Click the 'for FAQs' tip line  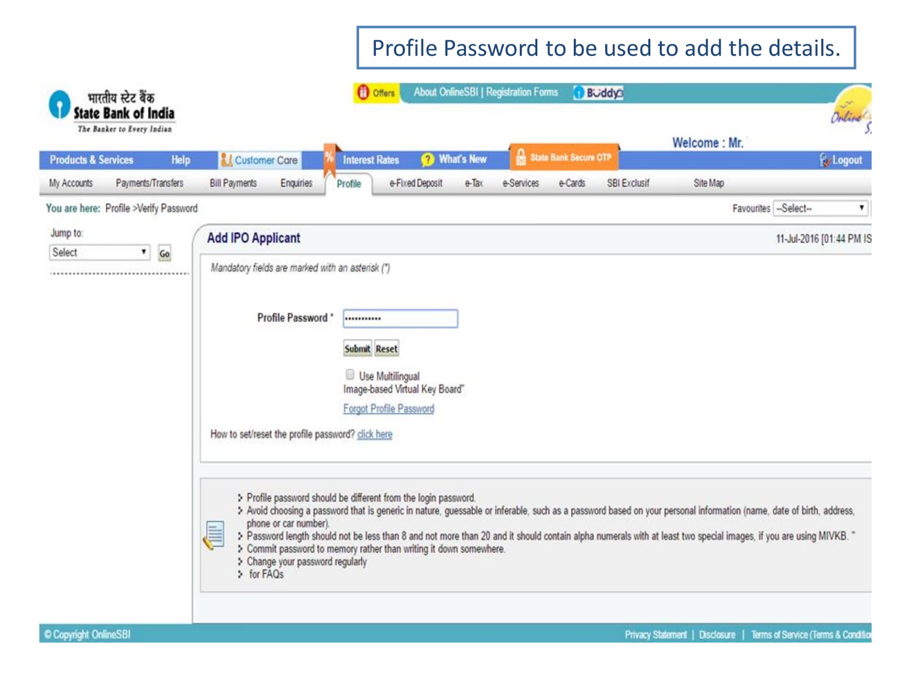[x=266, y=574]
